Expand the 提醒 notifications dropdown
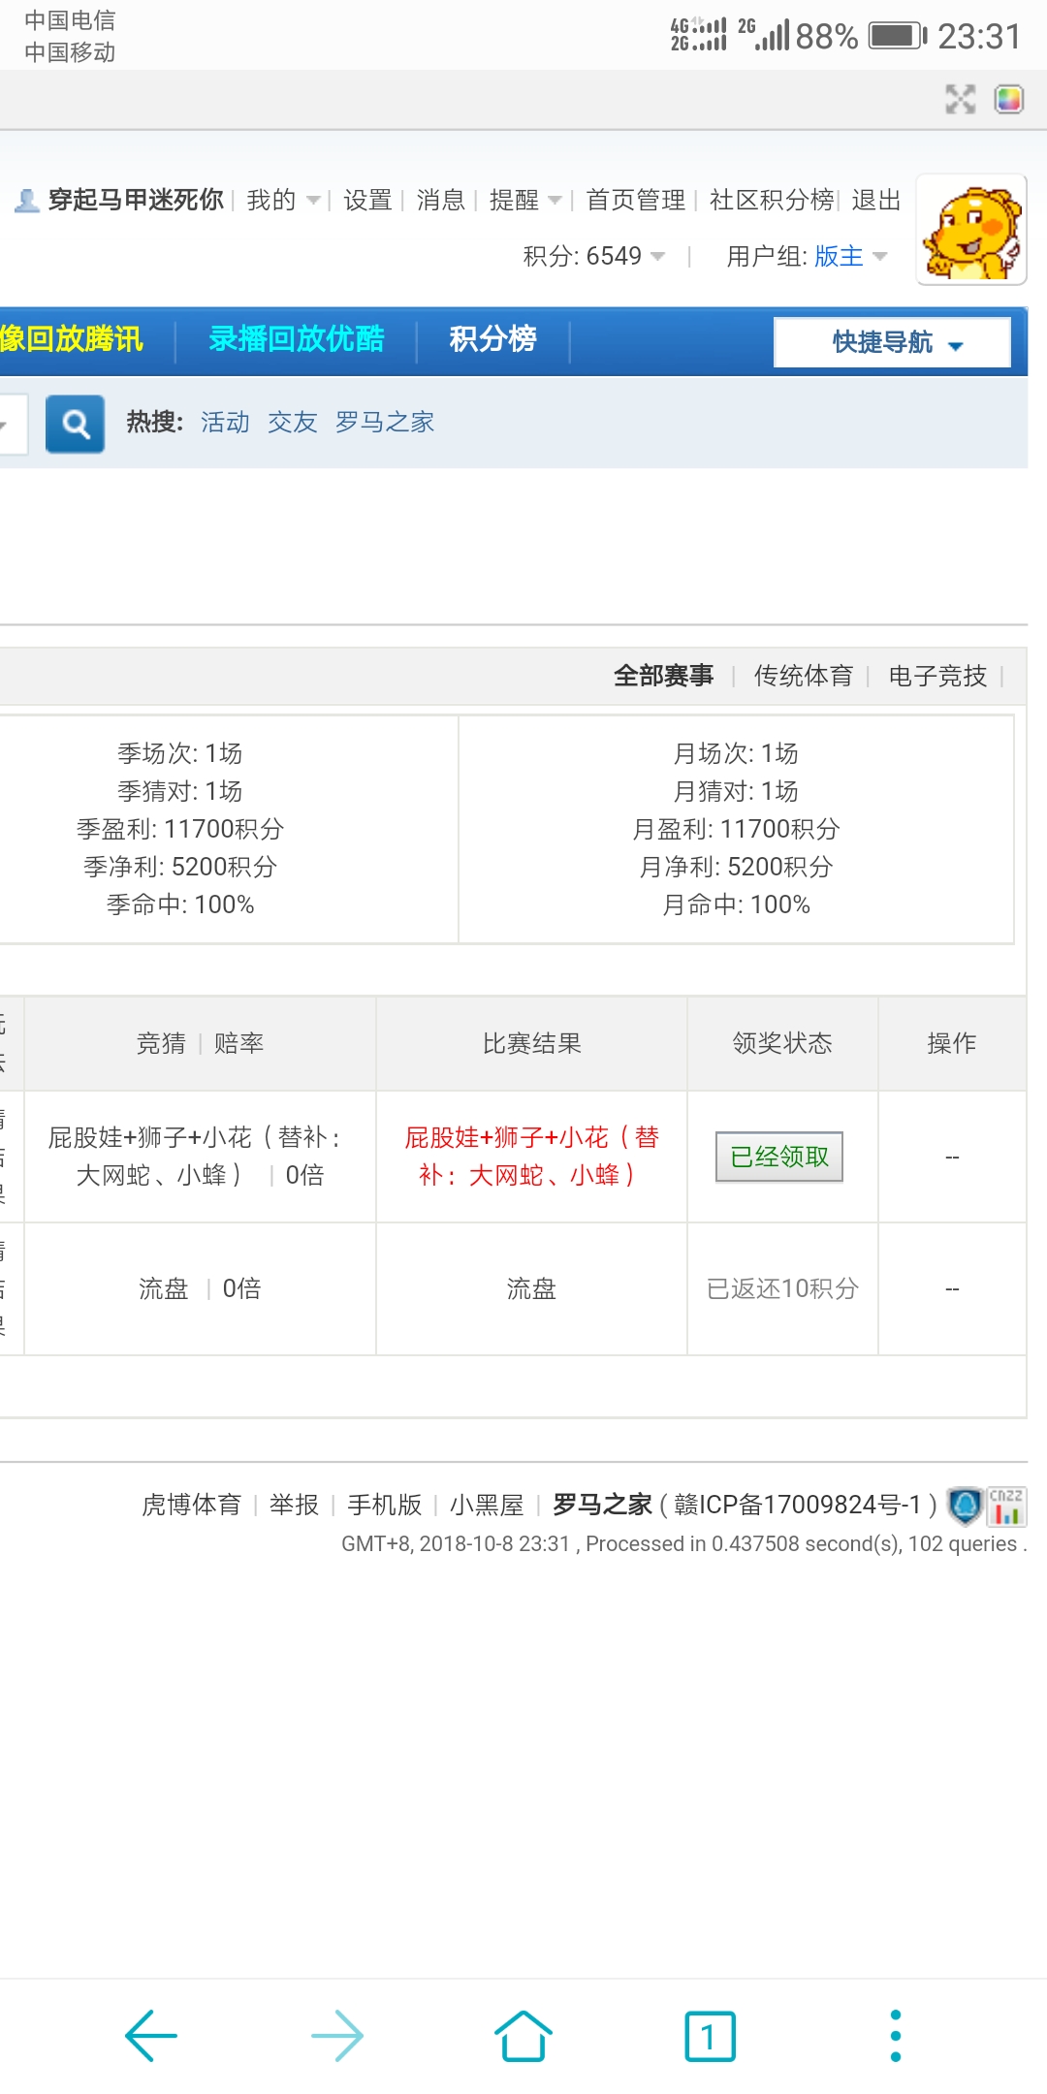This screenshot has width=1047, height=2094. [x=525, y=201]
